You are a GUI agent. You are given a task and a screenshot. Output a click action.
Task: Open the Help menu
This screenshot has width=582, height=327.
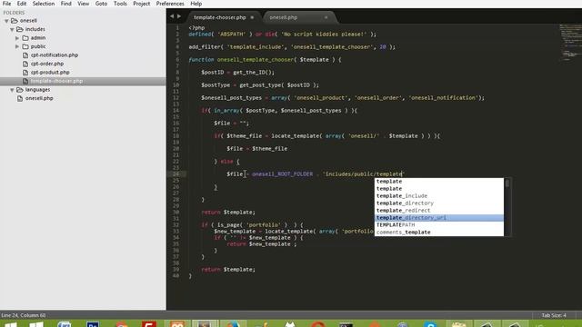click(x=196, y=4)
